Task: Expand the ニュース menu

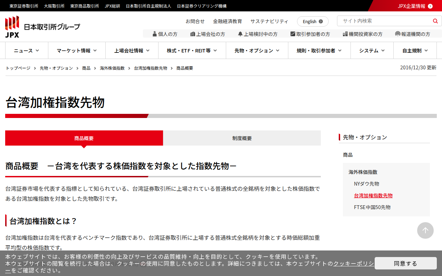Action: point(27,50)
